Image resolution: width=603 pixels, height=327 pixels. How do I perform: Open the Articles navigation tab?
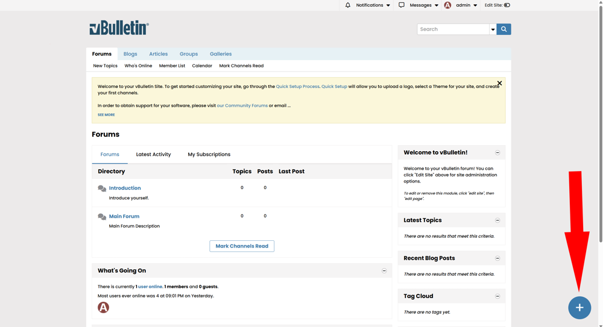(x=159, y=54)
